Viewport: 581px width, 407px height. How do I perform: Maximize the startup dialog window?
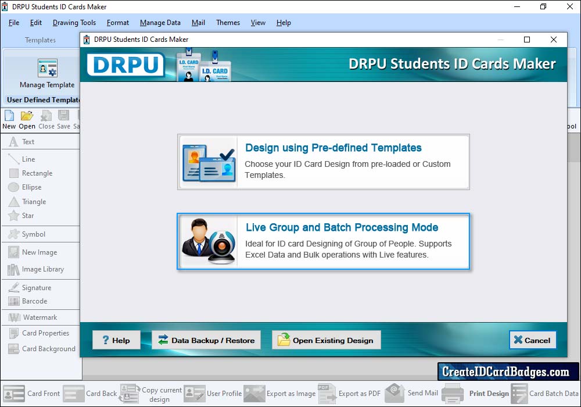(527, 40)
